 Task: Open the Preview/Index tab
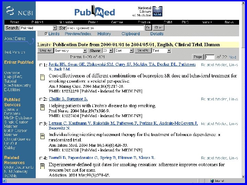pos(78,34)
